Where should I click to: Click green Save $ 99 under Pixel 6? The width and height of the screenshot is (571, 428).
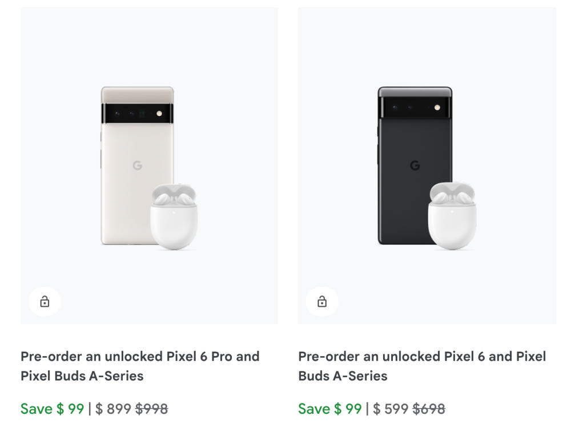(x=329, y=409)
